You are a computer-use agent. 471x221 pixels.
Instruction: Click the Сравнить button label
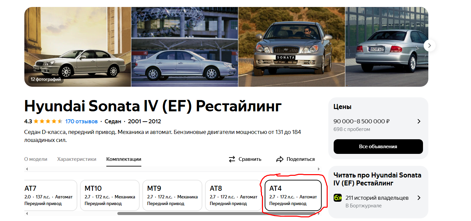click(250, 159)
